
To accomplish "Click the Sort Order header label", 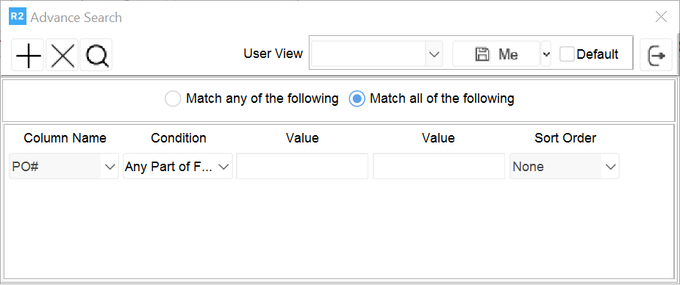I will pyautogui.click(x=565, y=138).
